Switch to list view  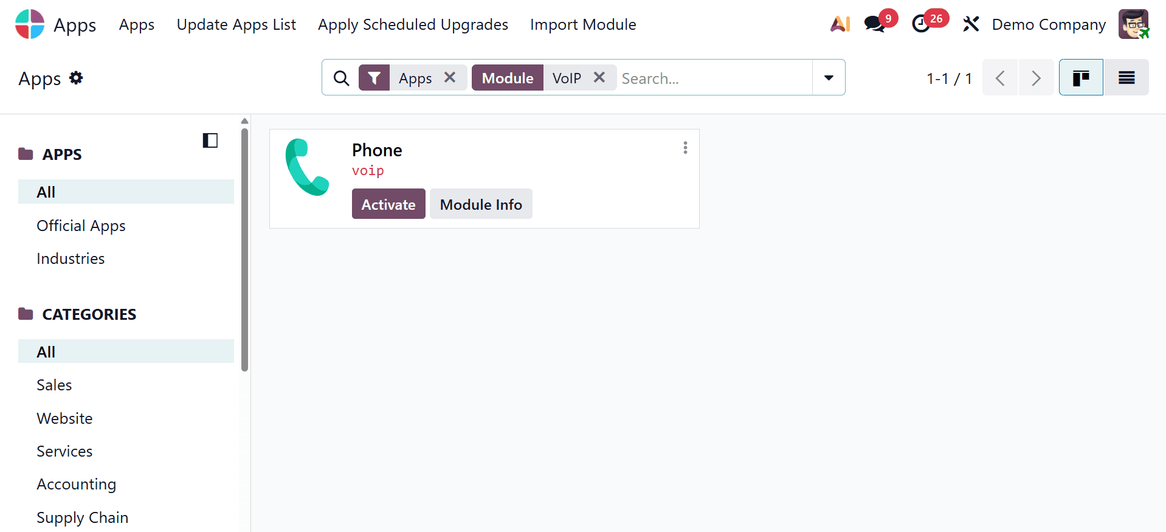point(1126,78)
